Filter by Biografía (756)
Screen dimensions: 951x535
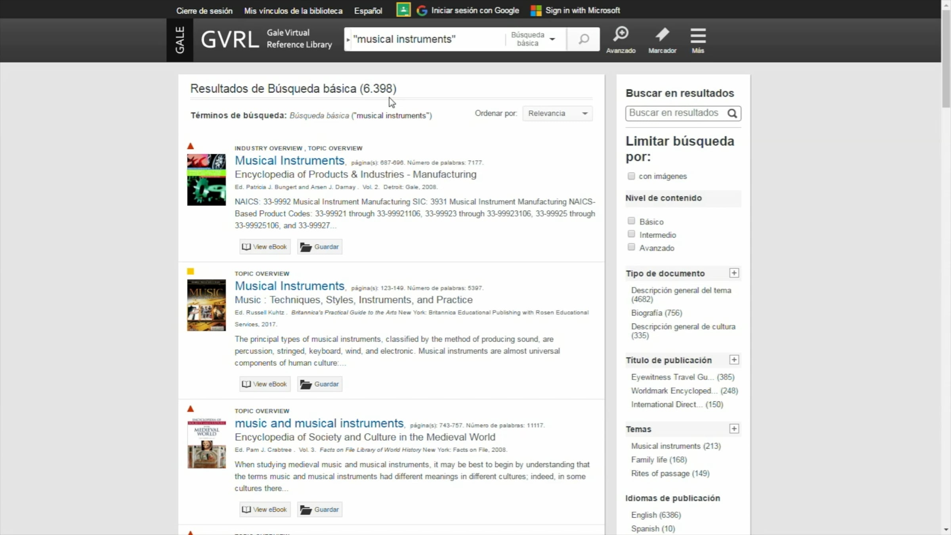point(657,313)
